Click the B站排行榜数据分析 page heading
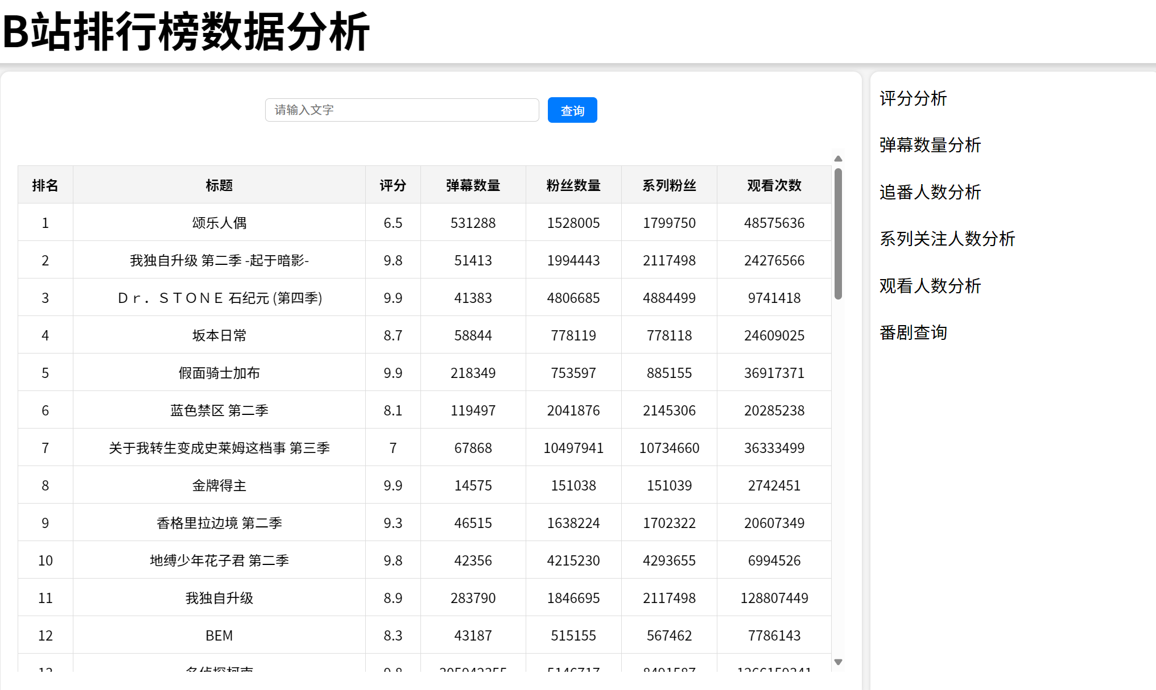Image resolution: width=1156 pixels, height=690 pixels. (x=186, y=32)
